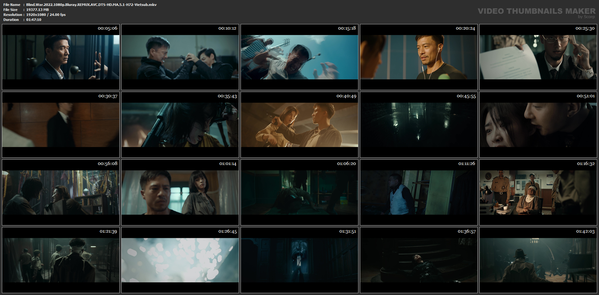Open the dark frame at 00:45:55
This screenshot has height=295, width=599.
[419, 125]
